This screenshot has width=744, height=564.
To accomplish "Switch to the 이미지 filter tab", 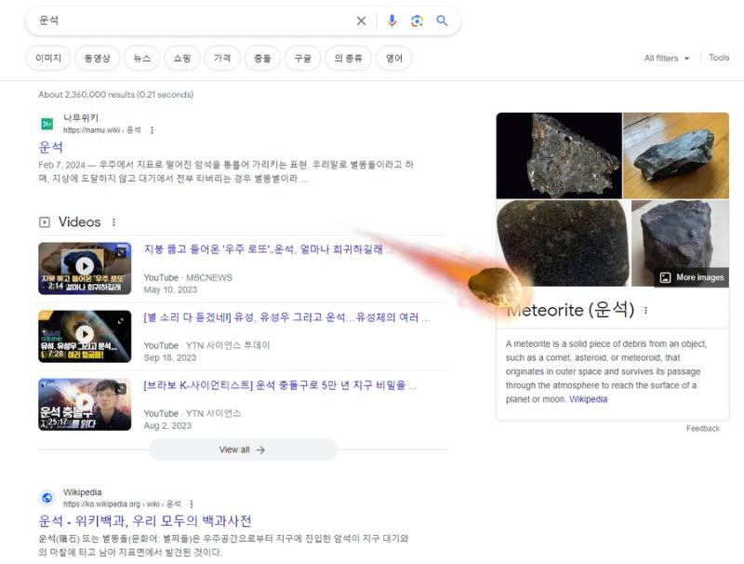I will 48,58.
